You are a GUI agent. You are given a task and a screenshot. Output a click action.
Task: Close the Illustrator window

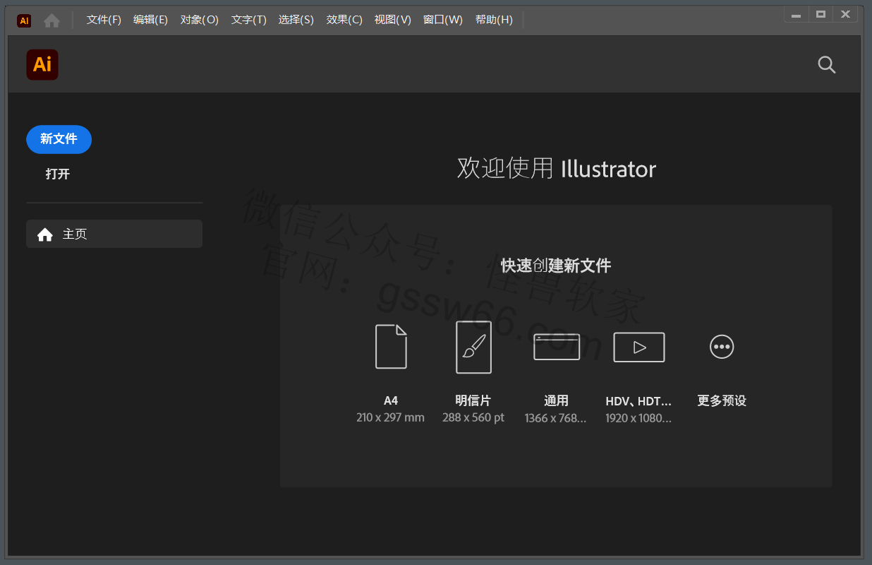click(x=845, y=14)
